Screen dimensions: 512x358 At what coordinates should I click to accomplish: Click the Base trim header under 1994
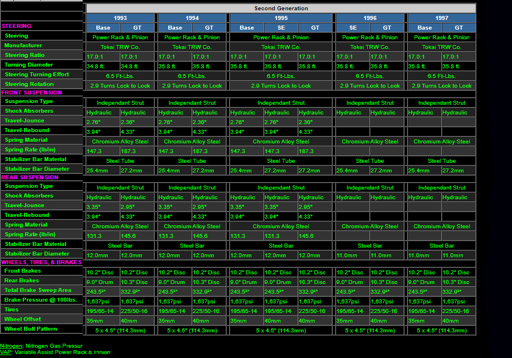click(x=175, y=28)
